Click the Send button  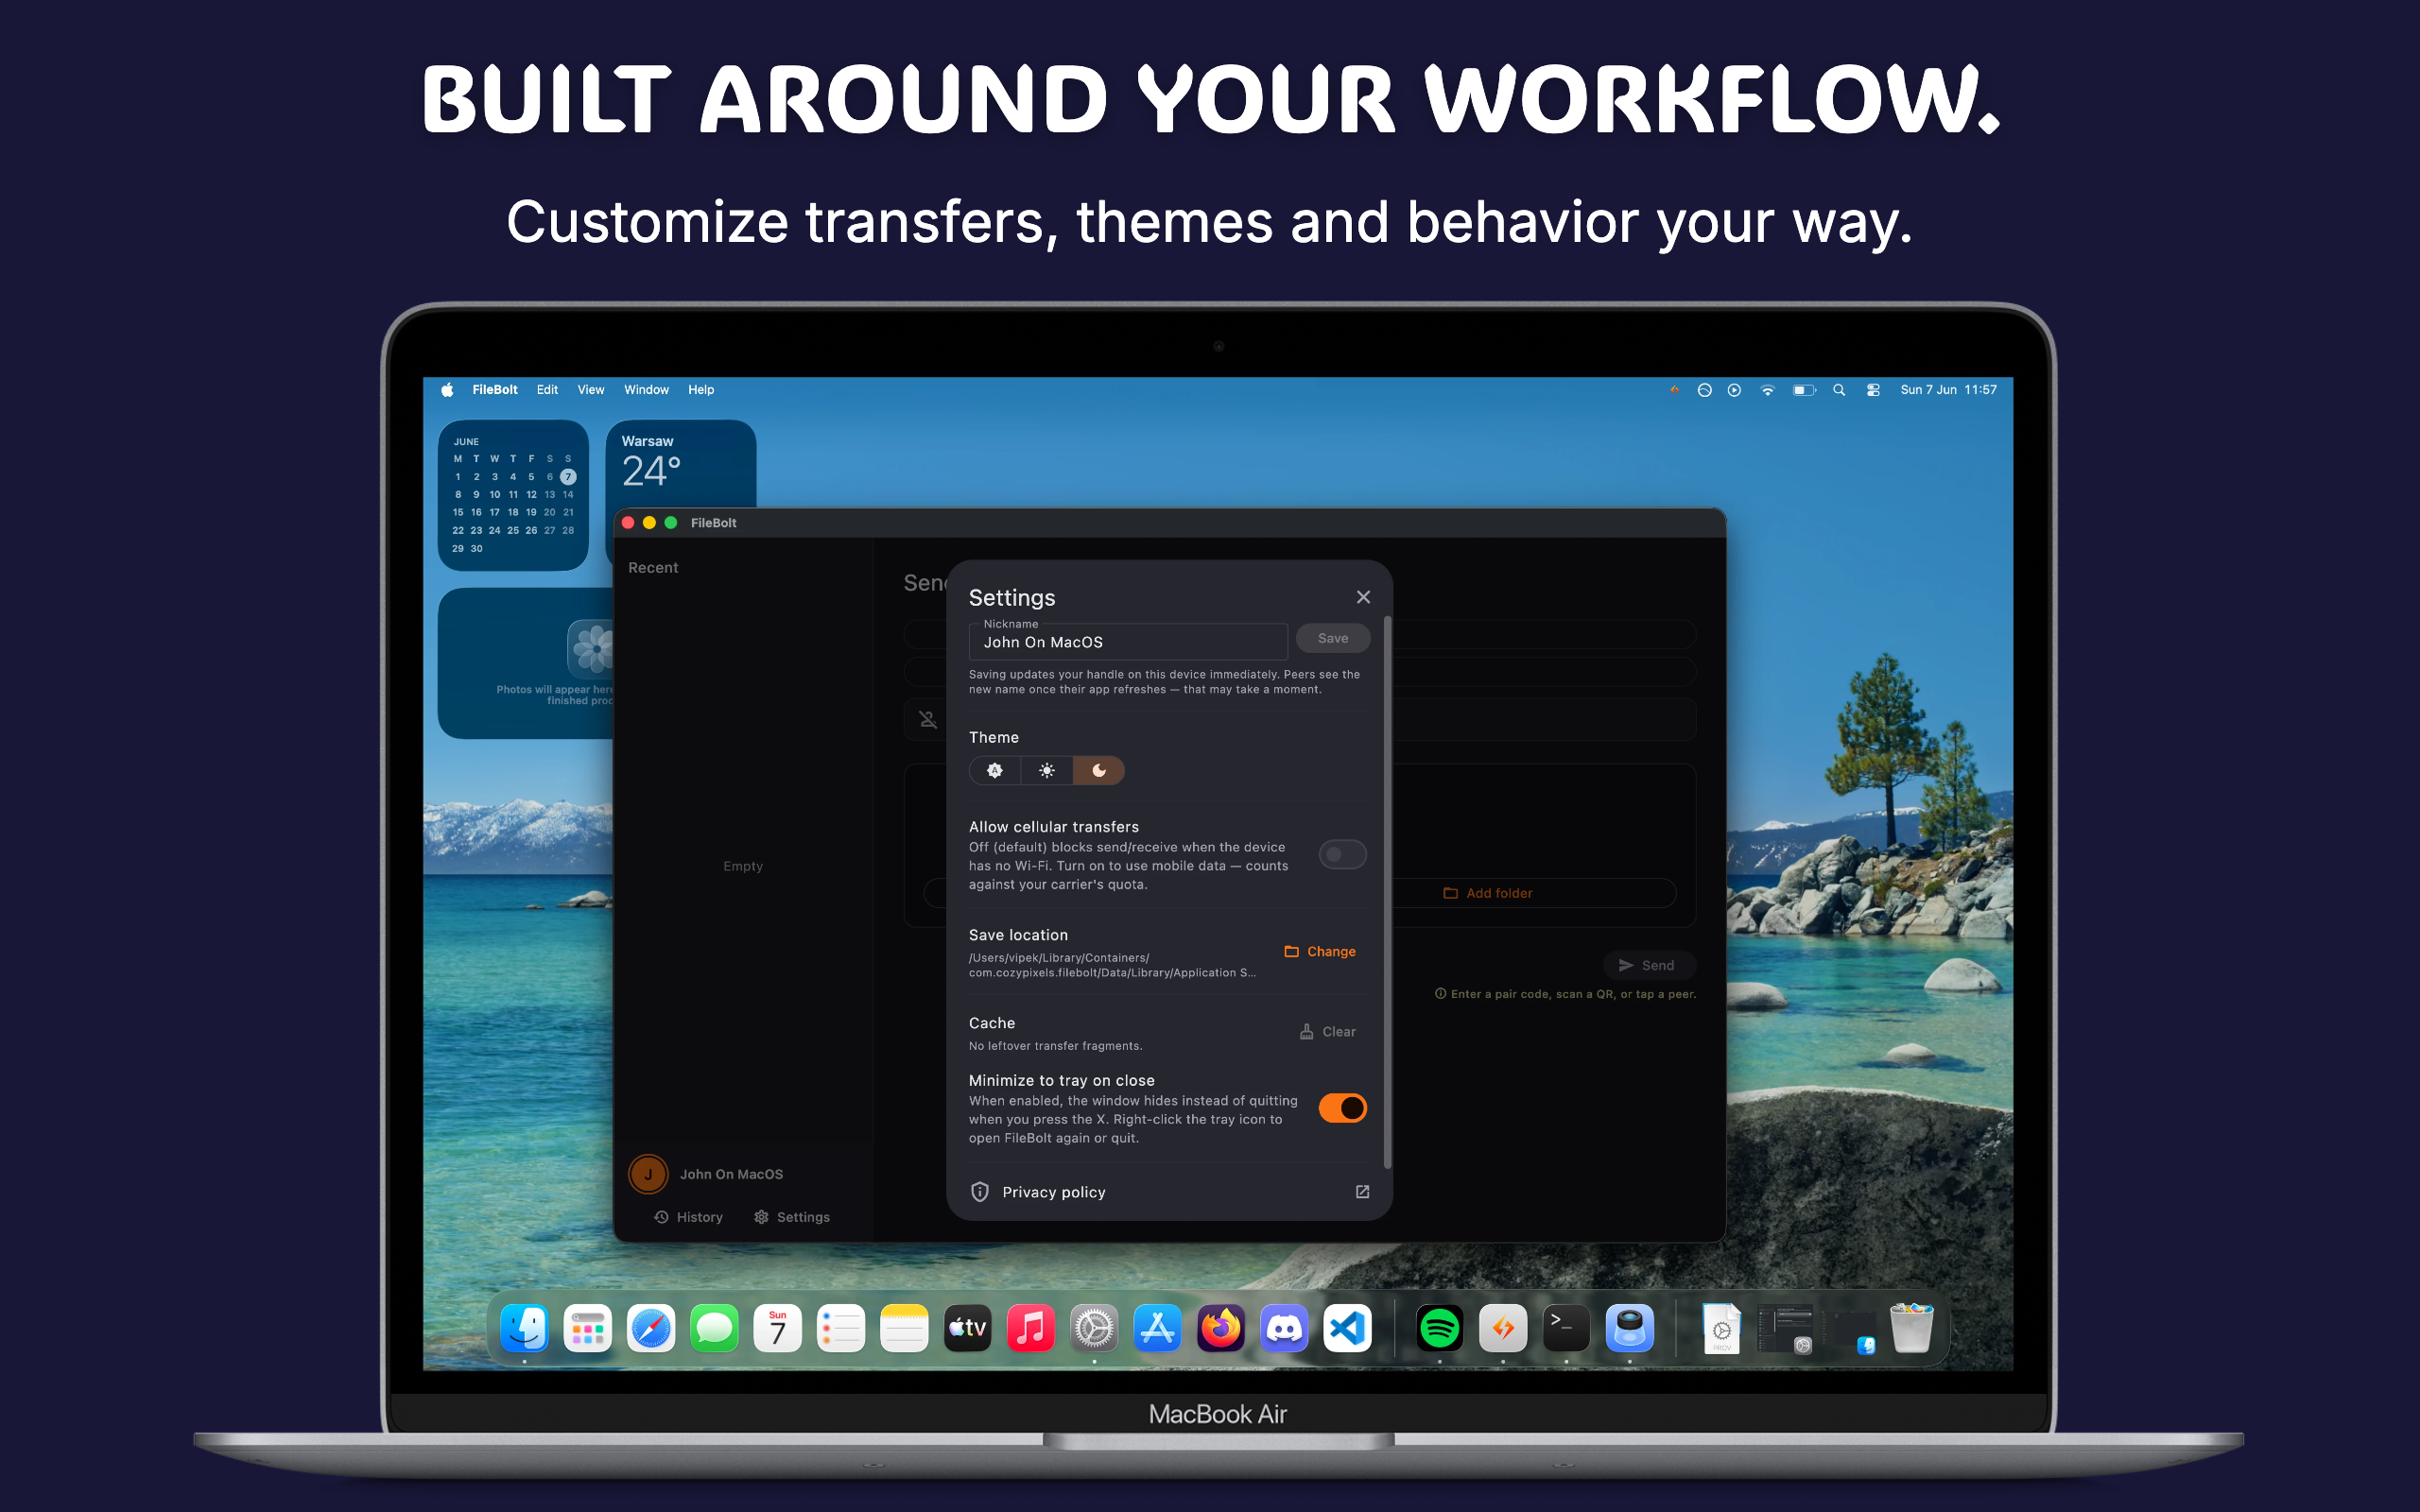point(1647,965)
